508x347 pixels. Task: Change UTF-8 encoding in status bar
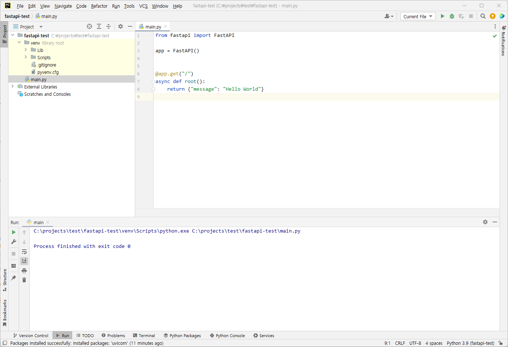pos(415,343)
